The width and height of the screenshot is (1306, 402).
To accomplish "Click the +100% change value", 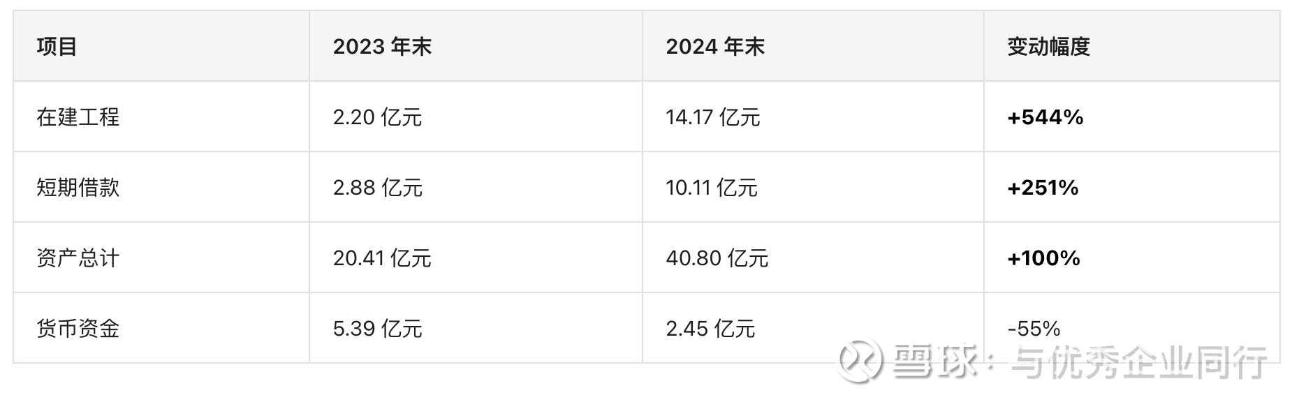I will coord(1043,258).
